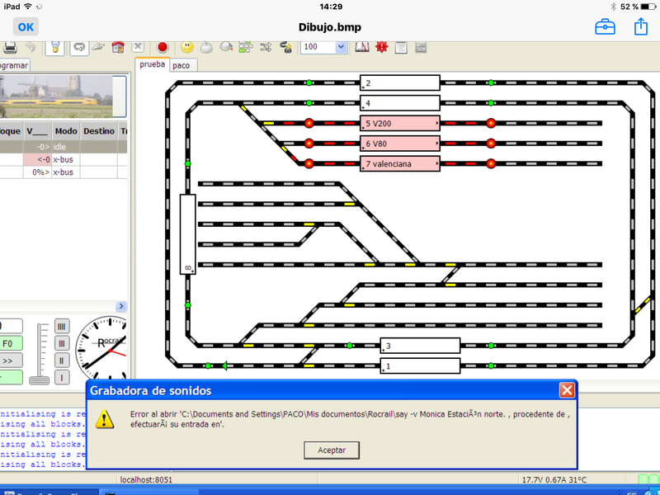The image size is (660, 495).
Task: Toggle green signal left of block 2
Action: point(309,83)
